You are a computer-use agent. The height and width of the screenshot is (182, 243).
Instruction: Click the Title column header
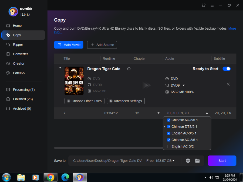[67, 59]
